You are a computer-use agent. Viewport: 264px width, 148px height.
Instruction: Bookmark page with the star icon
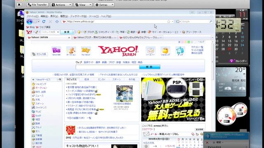point(169,21)
